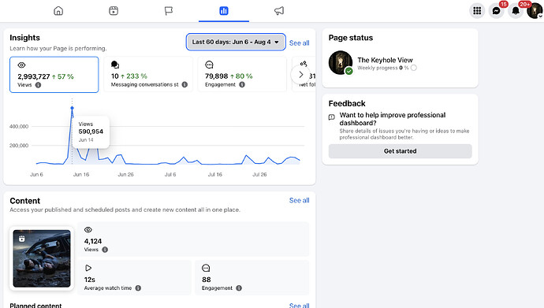Open the Last 60 days date dropdown
This screenshot has width=544, height=308.
click(x=236, y=42)
